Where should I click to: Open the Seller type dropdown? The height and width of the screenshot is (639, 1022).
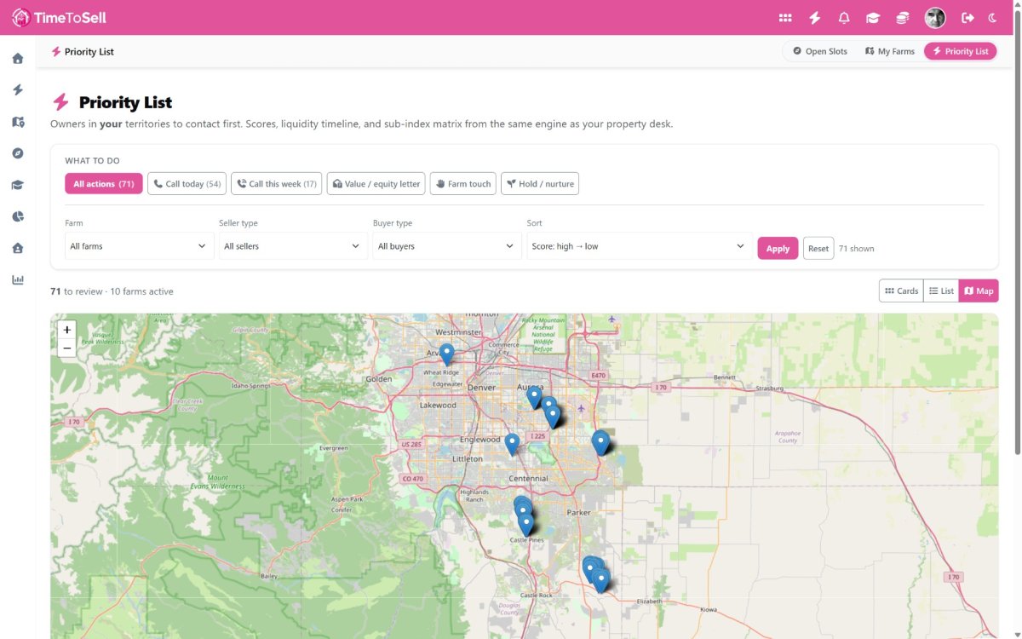point(293,246)
